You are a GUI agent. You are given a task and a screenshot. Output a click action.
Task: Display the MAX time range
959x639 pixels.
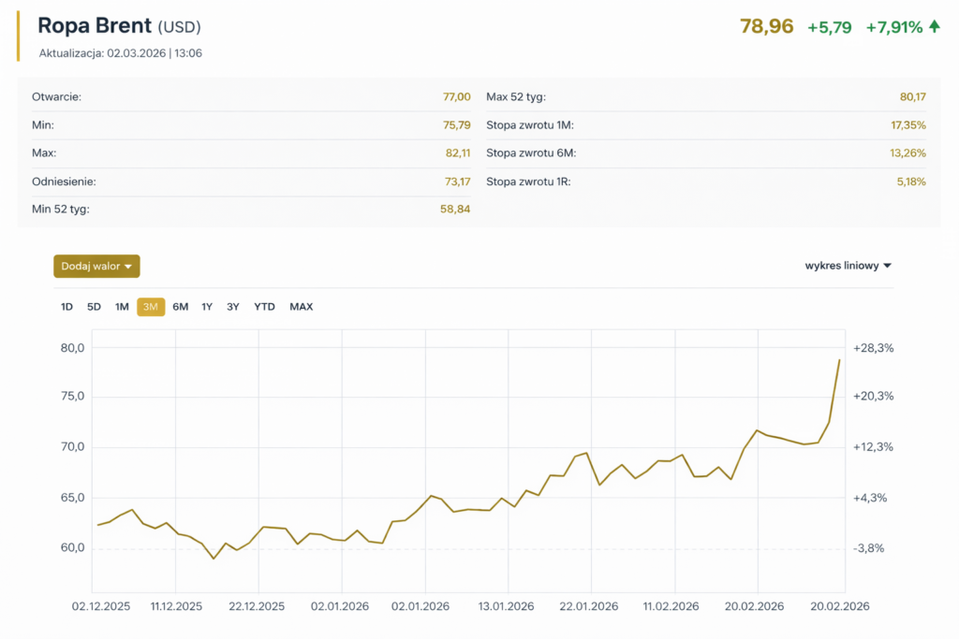[301, 307]
